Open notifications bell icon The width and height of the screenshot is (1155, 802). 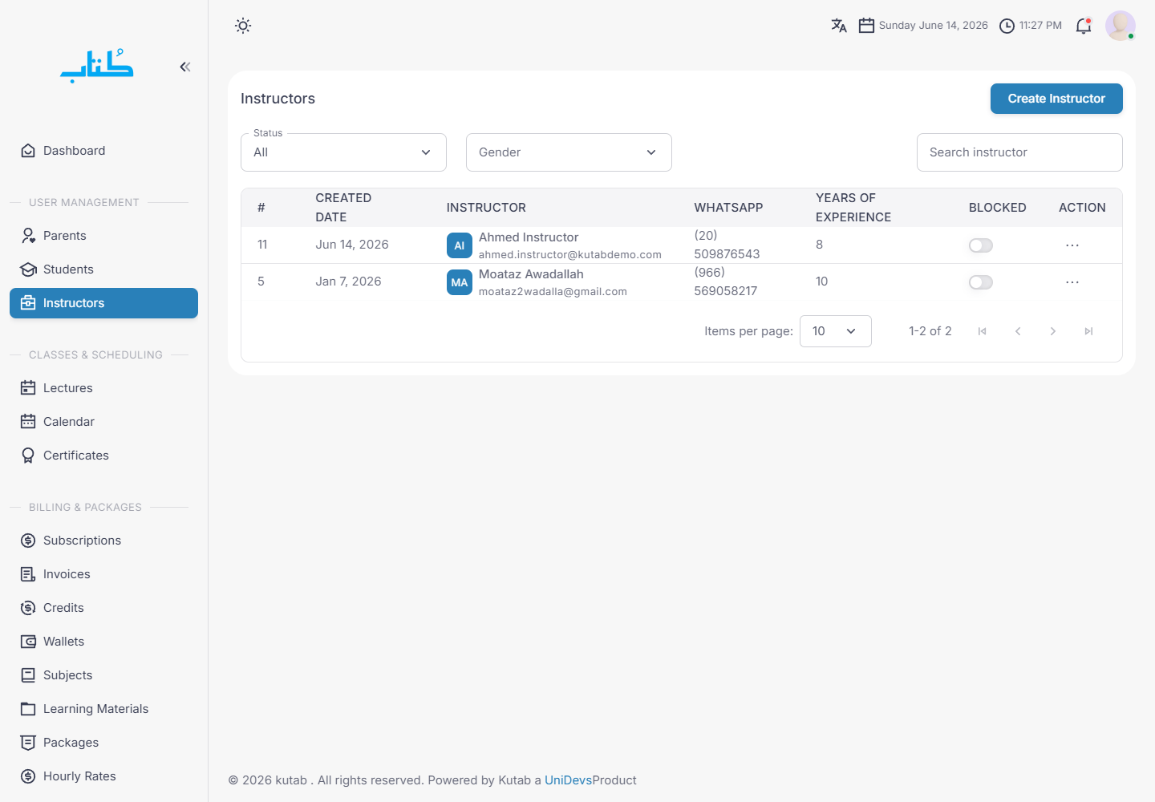(x=1084, y=26)
